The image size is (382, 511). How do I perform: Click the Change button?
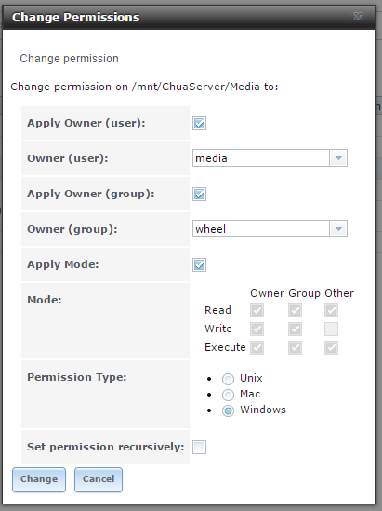tap(39, 479)
